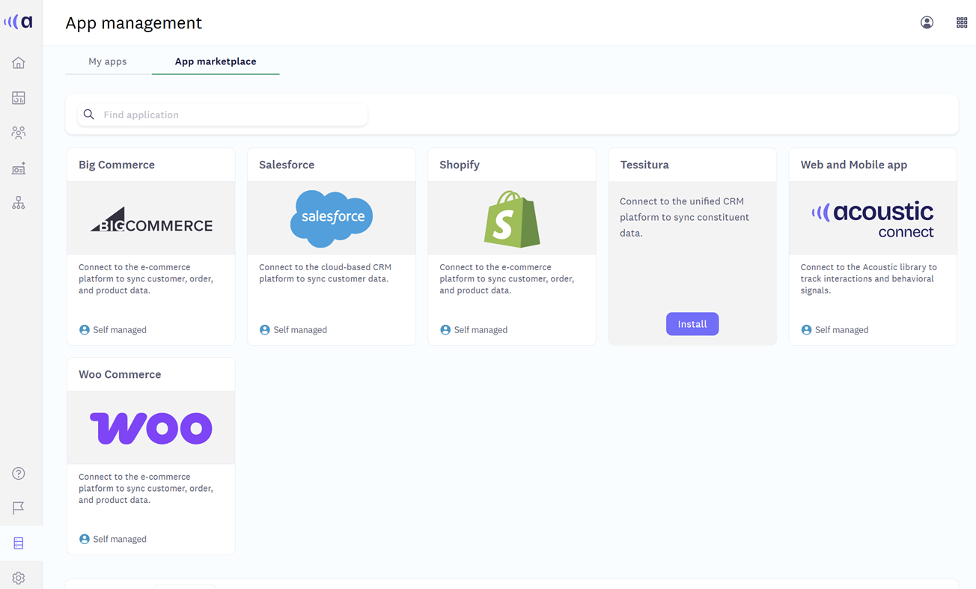Choose the Woo Commerce logo card
This screenshot has width=976, height=589.
point(151,428)
